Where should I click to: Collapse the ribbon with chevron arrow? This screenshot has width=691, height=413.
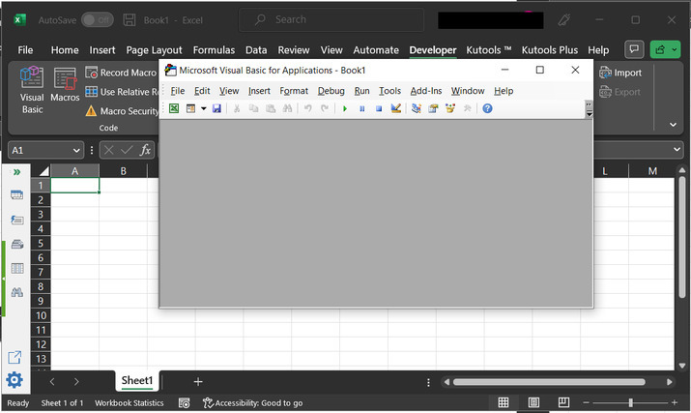coord(673,125)
